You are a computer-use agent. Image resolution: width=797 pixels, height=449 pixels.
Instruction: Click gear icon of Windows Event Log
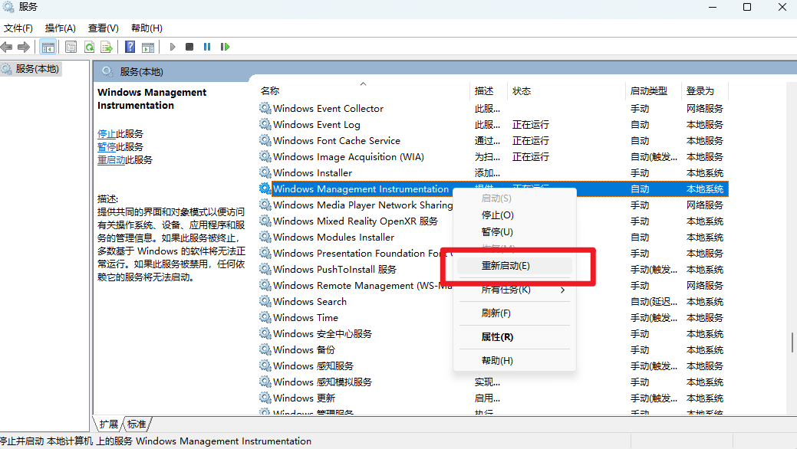point(265,124)
